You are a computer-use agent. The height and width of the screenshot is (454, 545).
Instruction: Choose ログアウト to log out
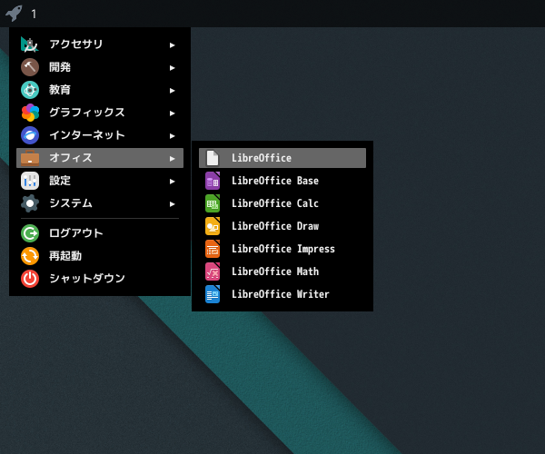pos(100,233)
